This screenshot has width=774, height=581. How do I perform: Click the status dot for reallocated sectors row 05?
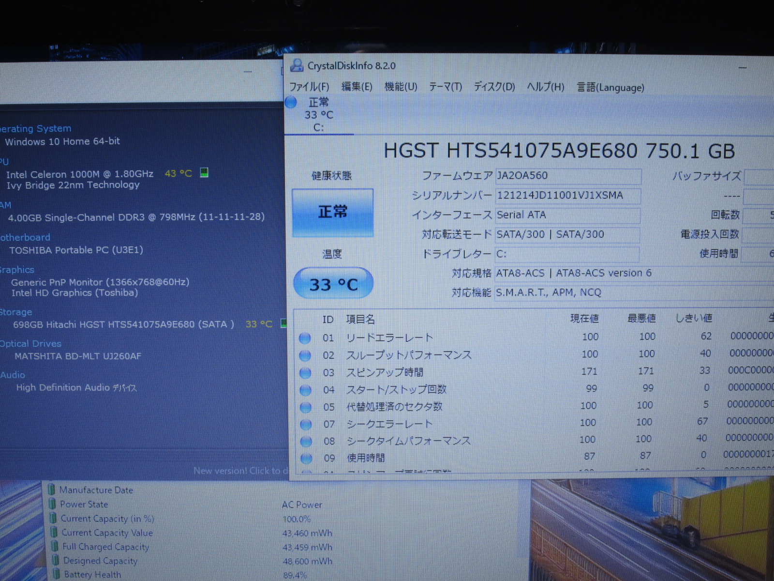(306, 407)
